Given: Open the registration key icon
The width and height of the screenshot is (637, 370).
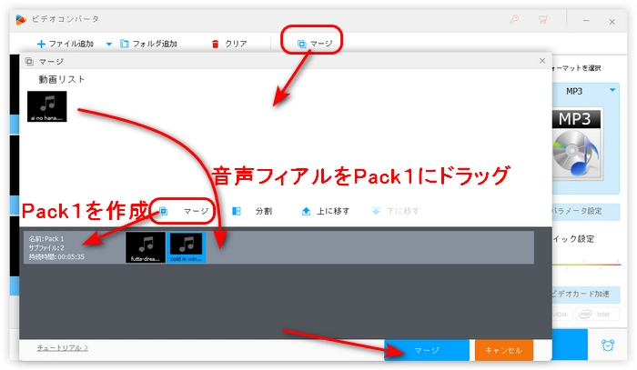Looking at the screenshot, I should [514, 19].
